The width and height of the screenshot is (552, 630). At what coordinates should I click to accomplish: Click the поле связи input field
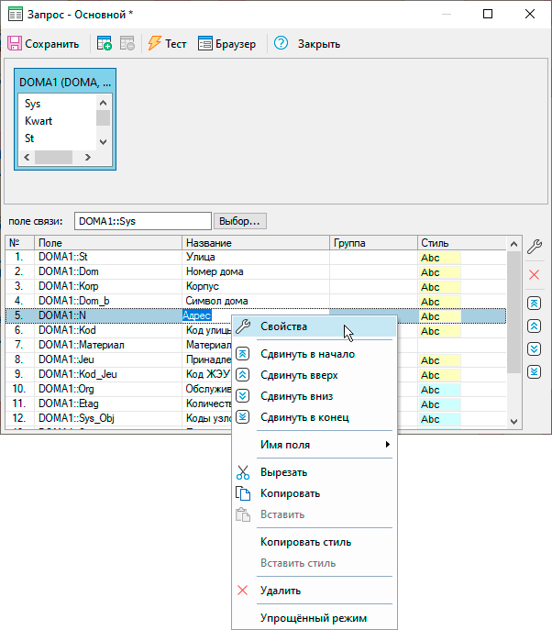point(142,221)
